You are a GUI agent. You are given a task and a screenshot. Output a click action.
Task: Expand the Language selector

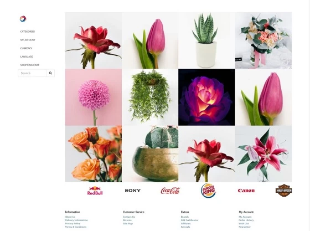(27, 57)
